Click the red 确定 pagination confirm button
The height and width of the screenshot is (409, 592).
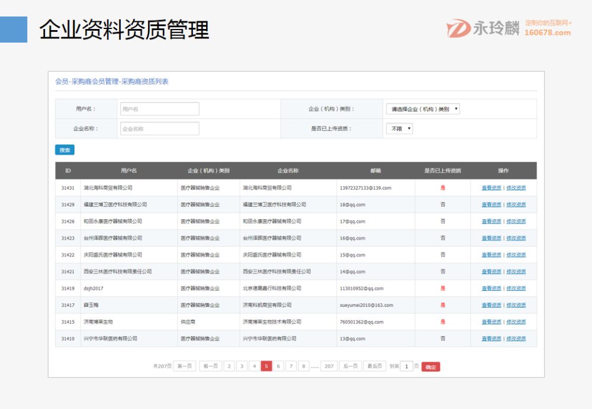pyautogui.click(x=430, y=366)
